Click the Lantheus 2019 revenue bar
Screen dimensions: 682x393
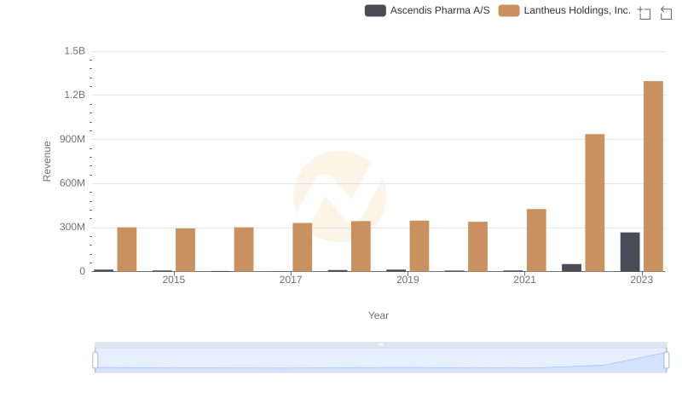419,246
